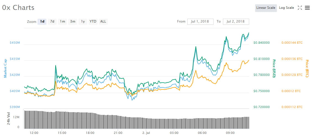Set zoom to 1m
This screenshot has height=138, width=313.
tap(62, 21)
